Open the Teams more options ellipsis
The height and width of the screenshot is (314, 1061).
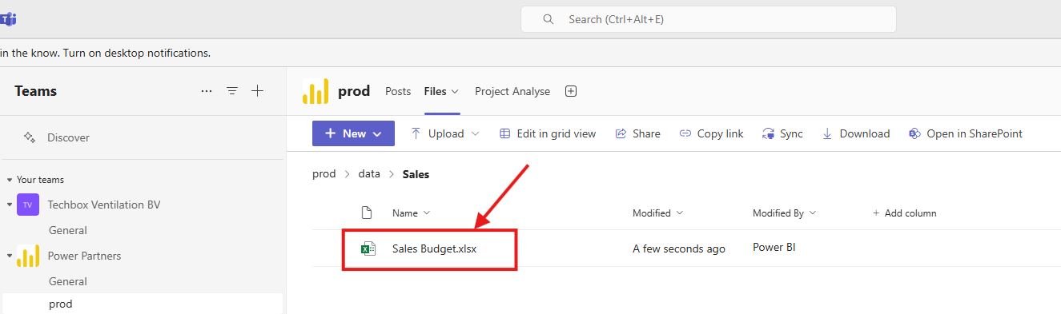coord(207,91)
